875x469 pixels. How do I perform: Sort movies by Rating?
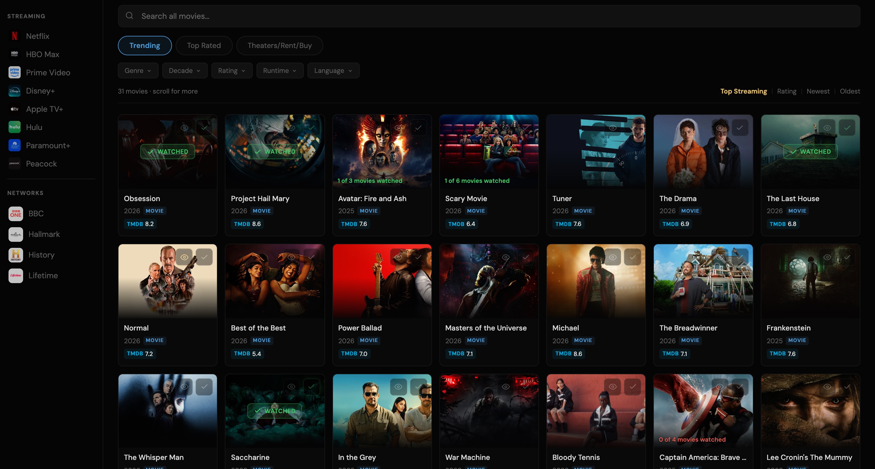pos(787,91)
